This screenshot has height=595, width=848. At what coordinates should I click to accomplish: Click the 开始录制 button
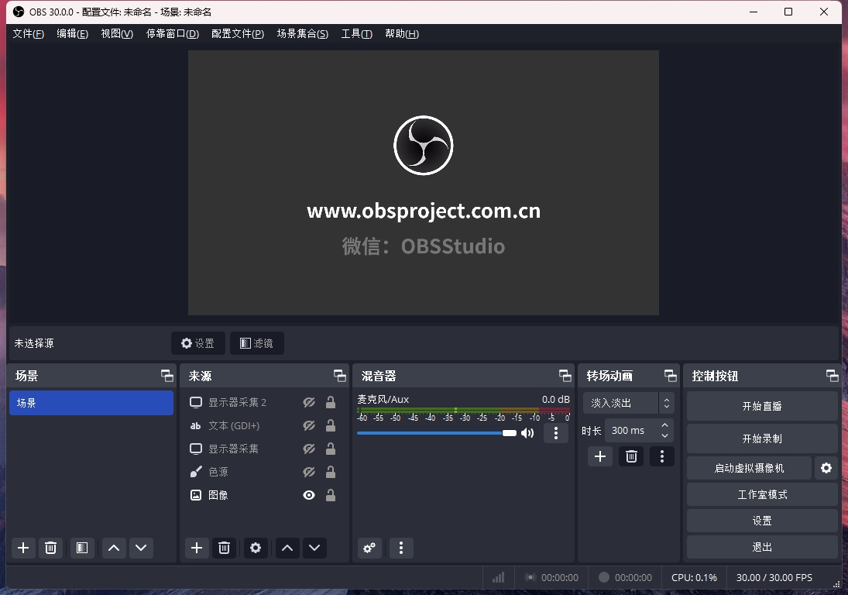coord(762,439)
